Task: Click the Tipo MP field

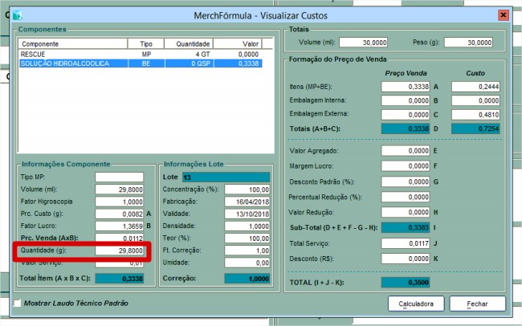Action: pos(119,177)
